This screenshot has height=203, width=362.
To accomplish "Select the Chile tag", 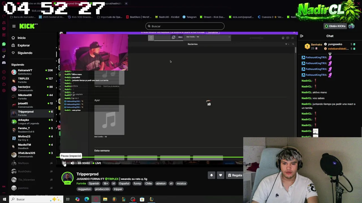I will click(148, 184).
